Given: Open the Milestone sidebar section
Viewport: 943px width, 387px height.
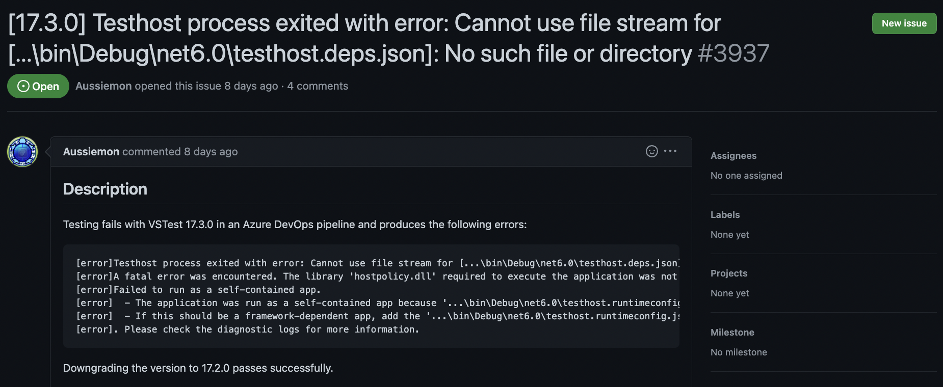Looking at the screenshot, I should pyautogui.click(x=732, y=333).
